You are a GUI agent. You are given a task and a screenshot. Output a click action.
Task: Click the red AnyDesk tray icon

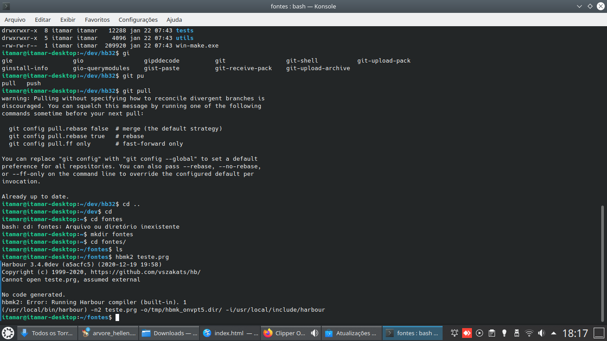[467, 333]
